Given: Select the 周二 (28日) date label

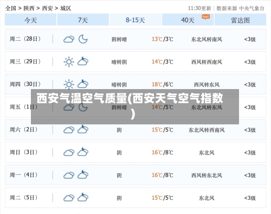Looking at the screenshot, I should [x=25, y=39].
